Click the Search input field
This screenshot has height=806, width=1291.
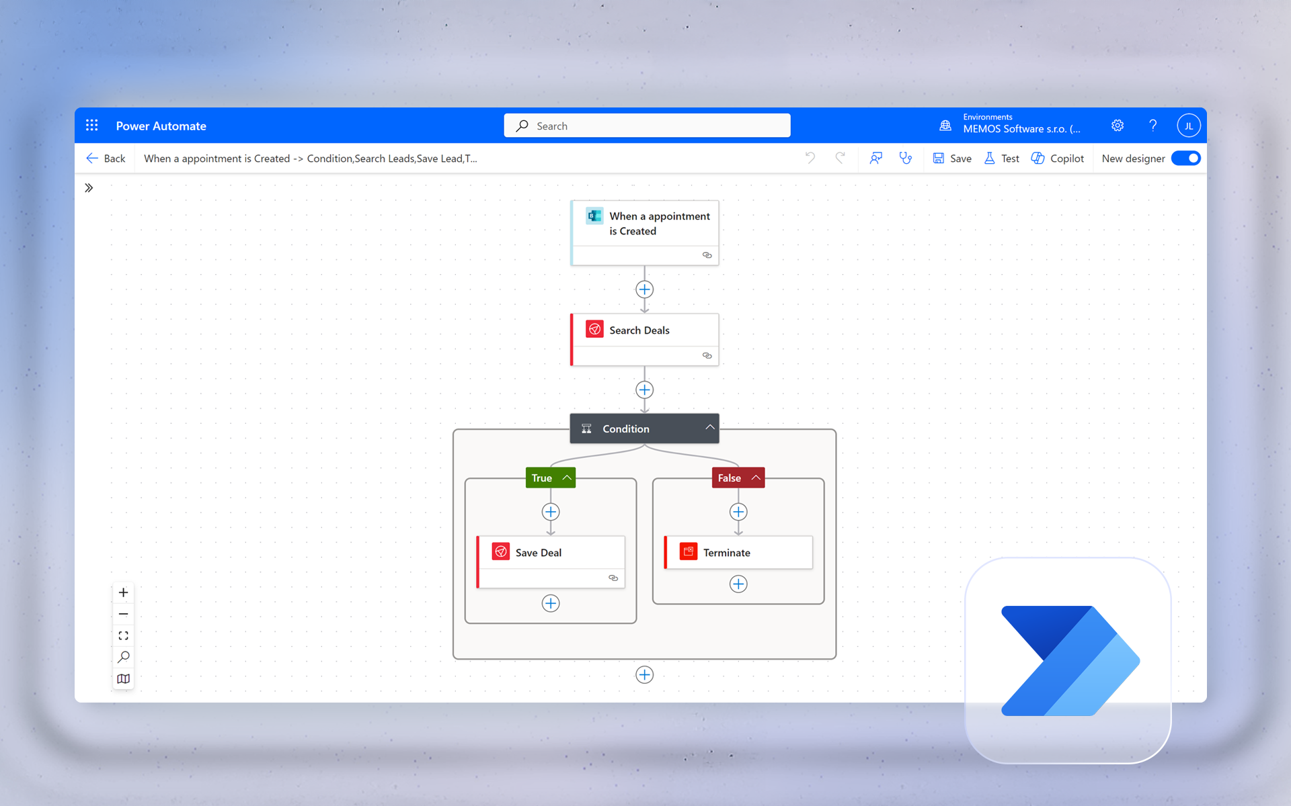pos(647,126)
